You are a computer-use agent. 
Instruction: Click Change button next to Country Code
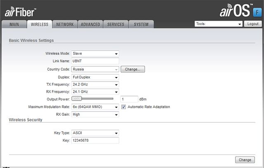(x=133, y=69)
